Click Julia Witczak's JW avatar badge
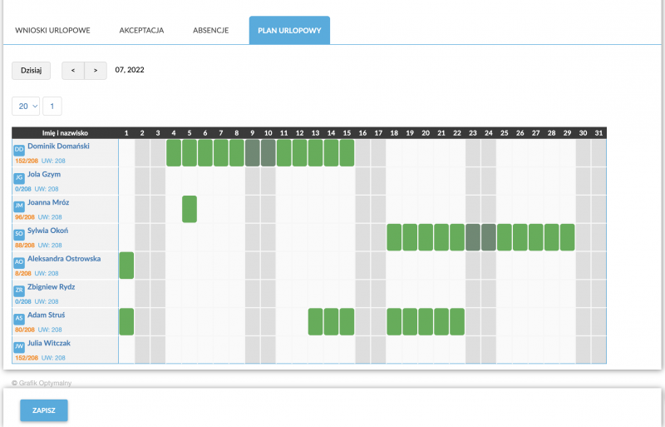The height and width of the screenshot is (427, 665). click(x=18, y=347)
